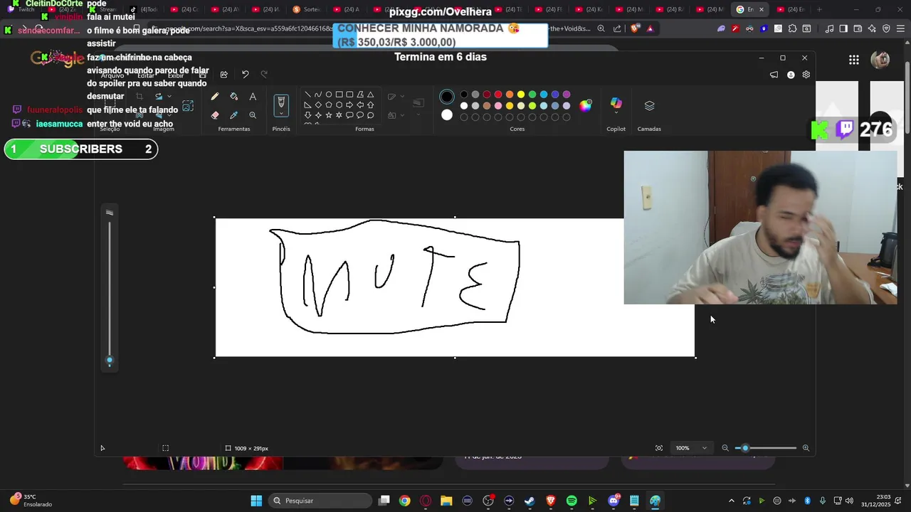The height and width of the screenshot is (512, 911).
Task: Open Spotify from the taskbar
Action: point(572,501)
